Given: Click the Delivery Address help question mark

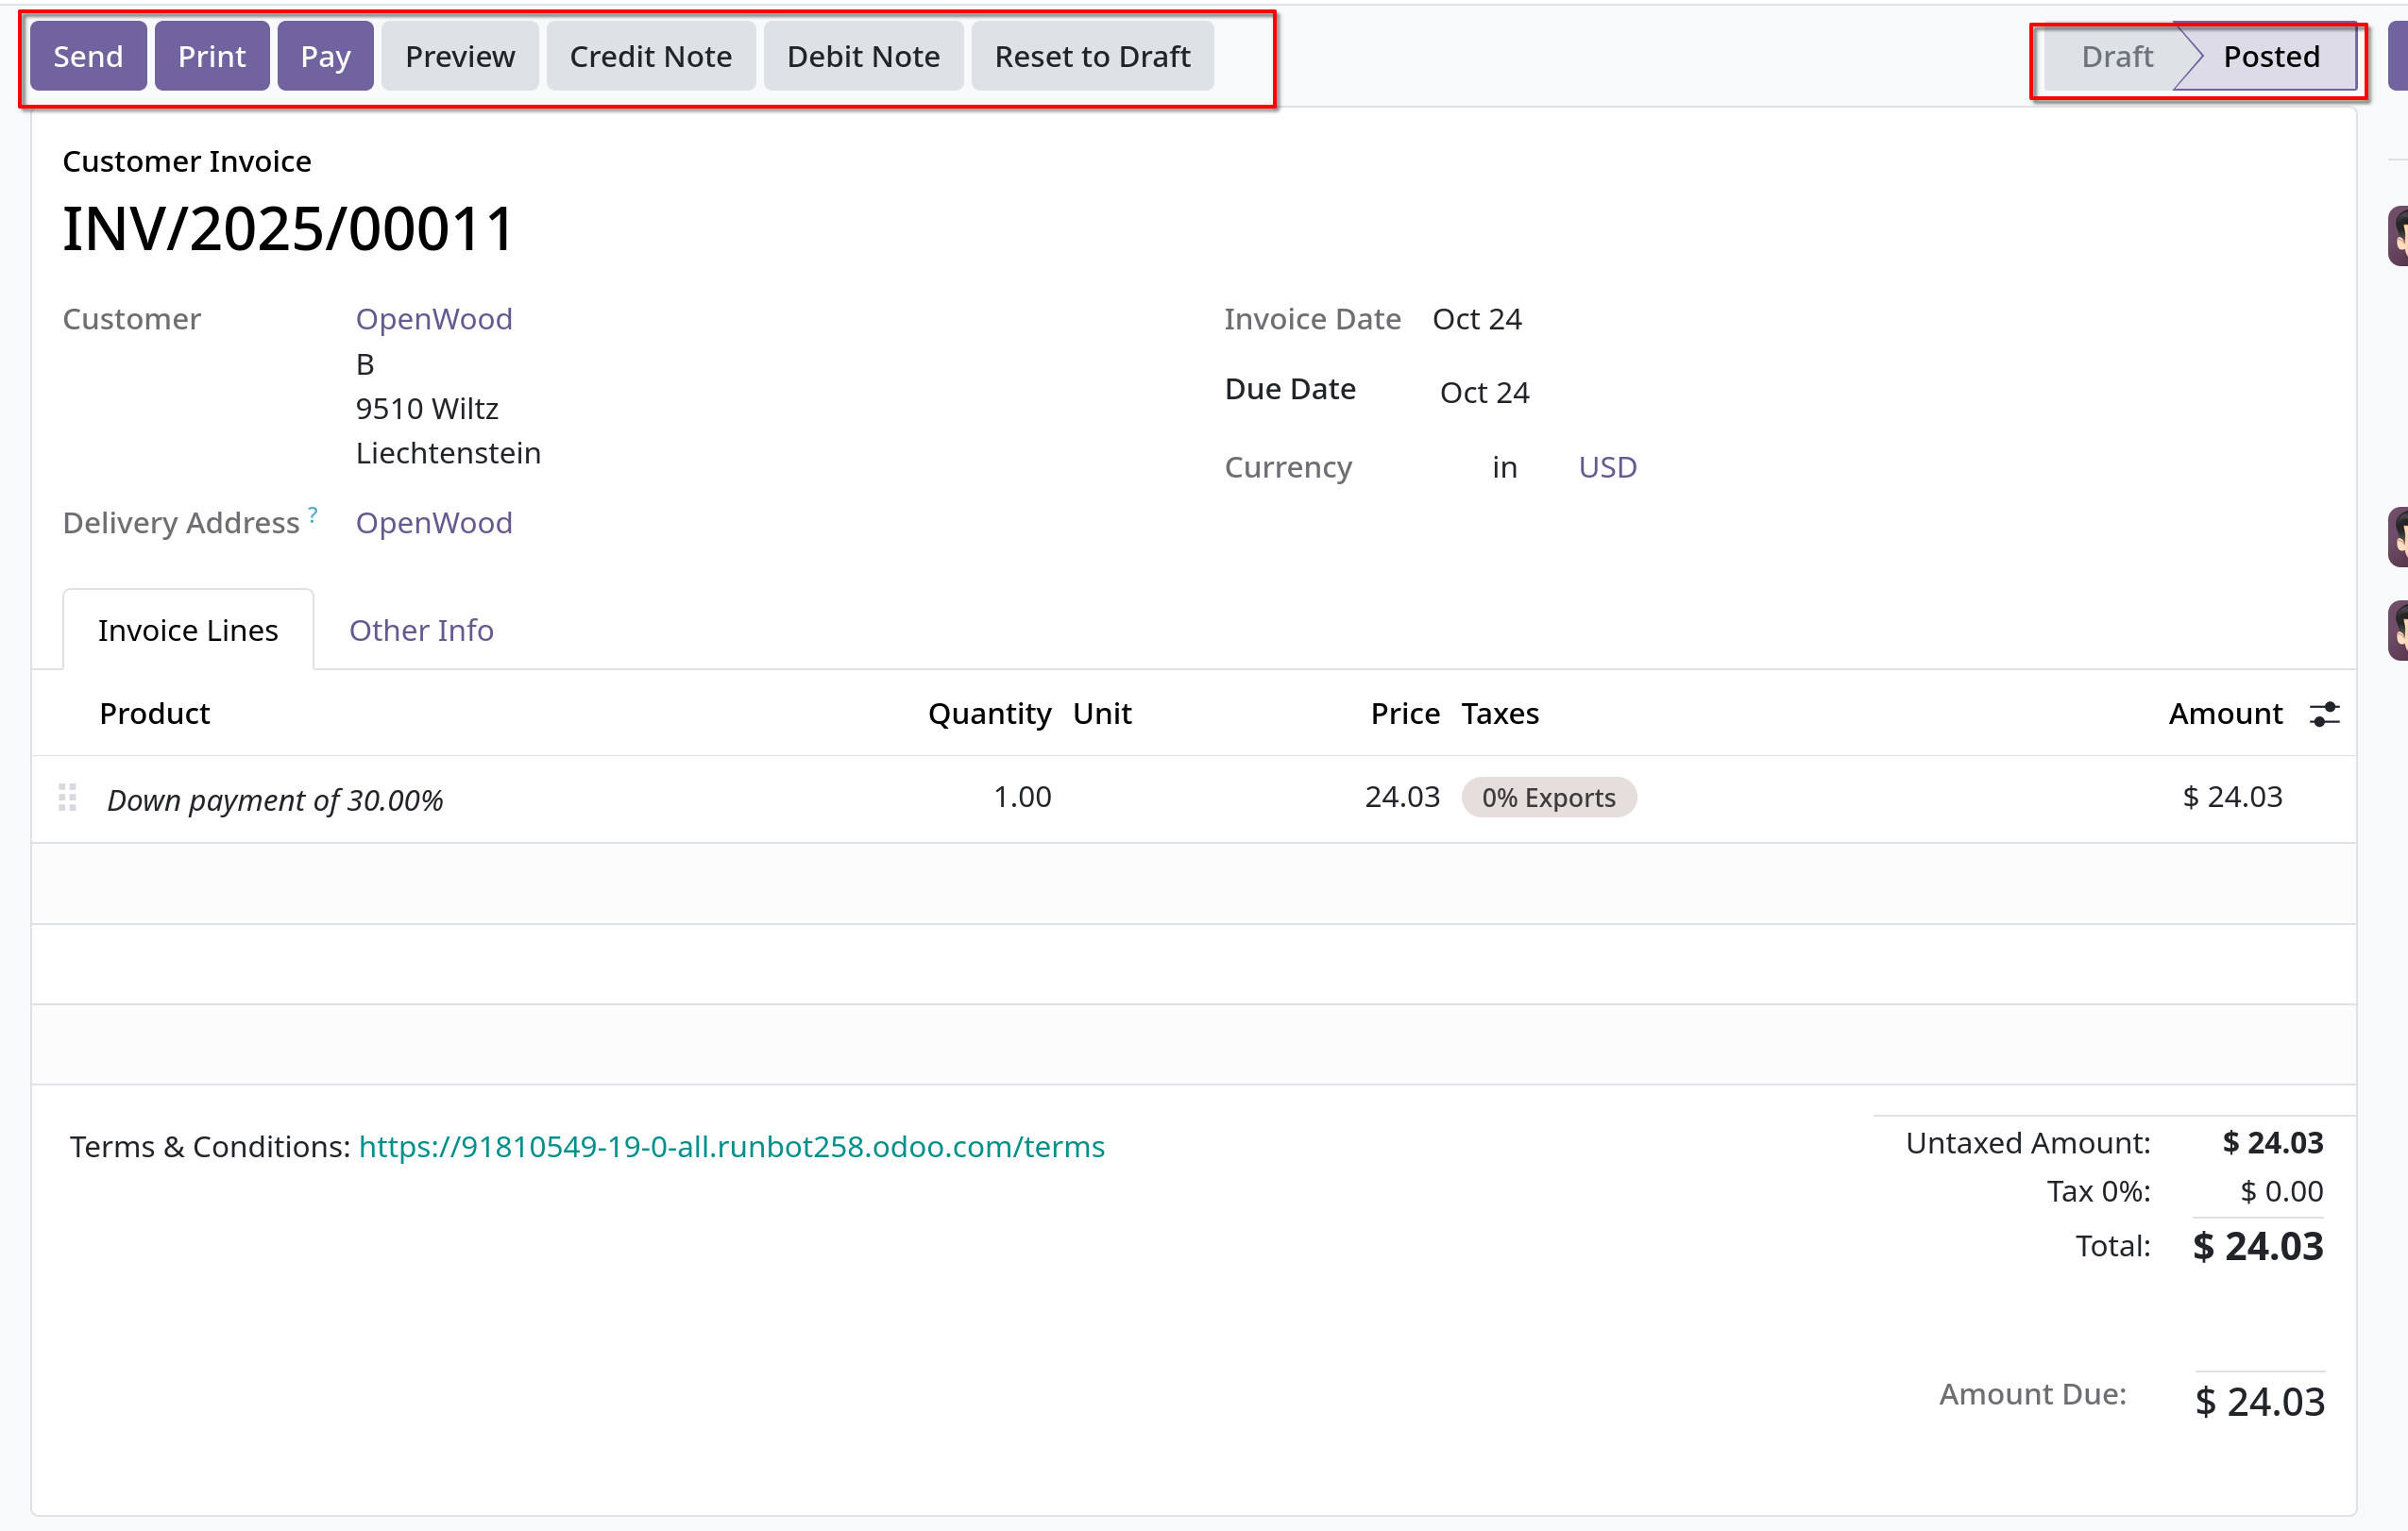Looking at the screenshot, I should [313, 513].
